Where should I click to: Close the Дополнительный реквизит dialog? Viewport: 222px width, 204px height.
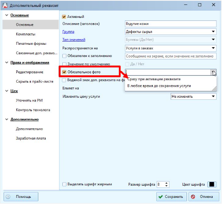[213, 5]
